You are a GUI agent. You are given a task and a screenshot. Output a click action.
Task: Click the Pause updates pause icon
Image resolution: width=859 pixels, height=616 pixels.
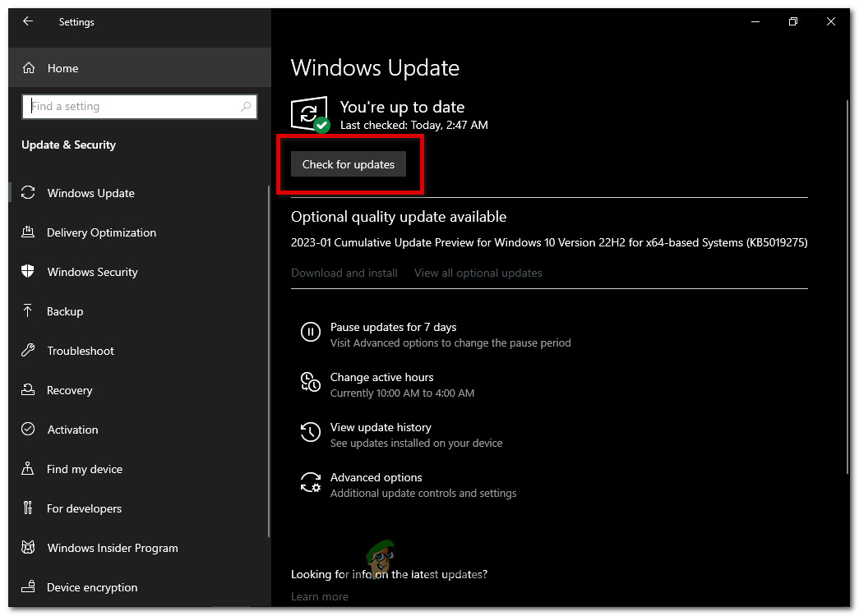310,332
